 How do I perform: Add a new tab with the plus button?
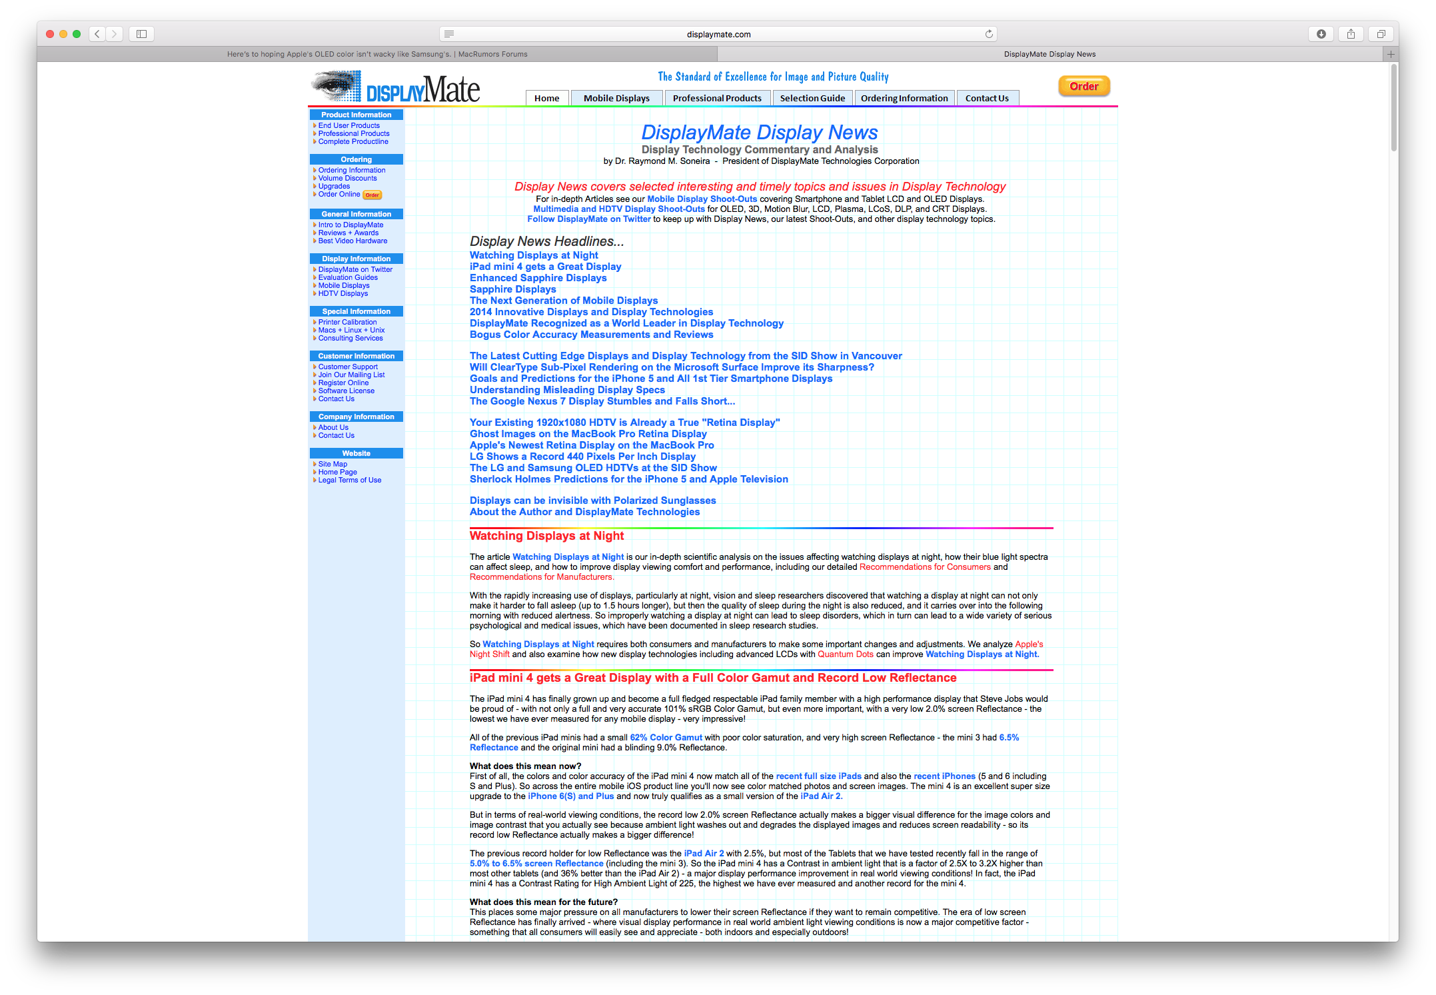point(1391,54)
